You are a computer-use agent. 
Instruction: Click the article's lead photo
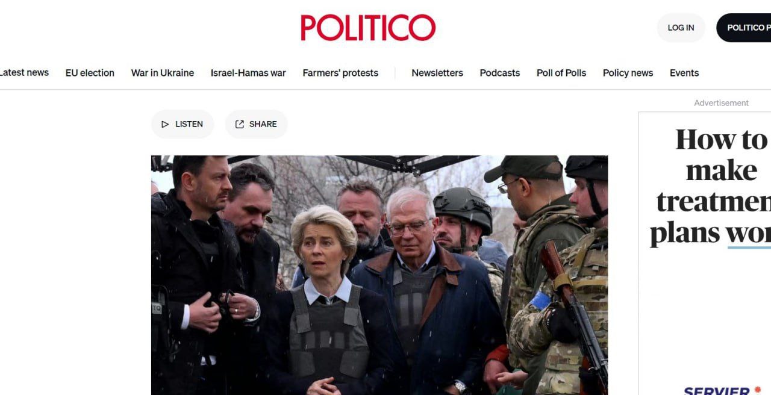click(379, 275)
